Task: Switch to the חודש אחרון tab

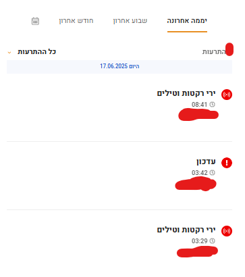Action: tap(76, 21)
